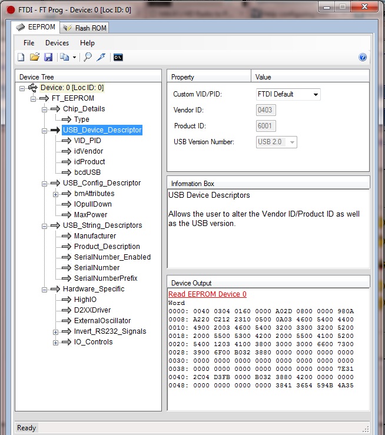Click the Vendor ID field
The height and width of the screenshot is (435, 385).
pos(266,110)
